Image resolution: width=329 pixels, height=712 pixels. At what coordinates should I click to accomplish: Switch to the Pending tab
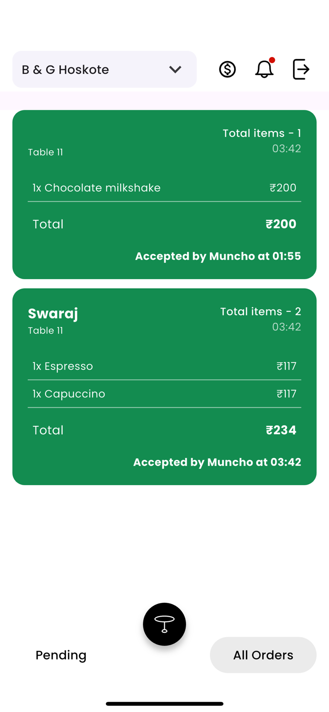61,655
